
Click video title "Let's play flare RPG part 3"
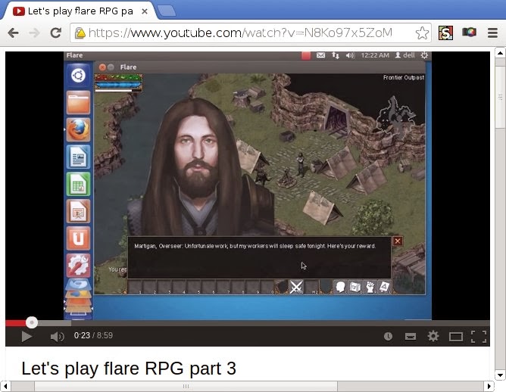(x=129, y=369)
